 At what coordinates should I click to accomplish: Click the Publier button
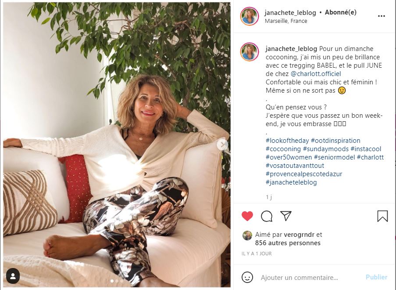(376, 277)
